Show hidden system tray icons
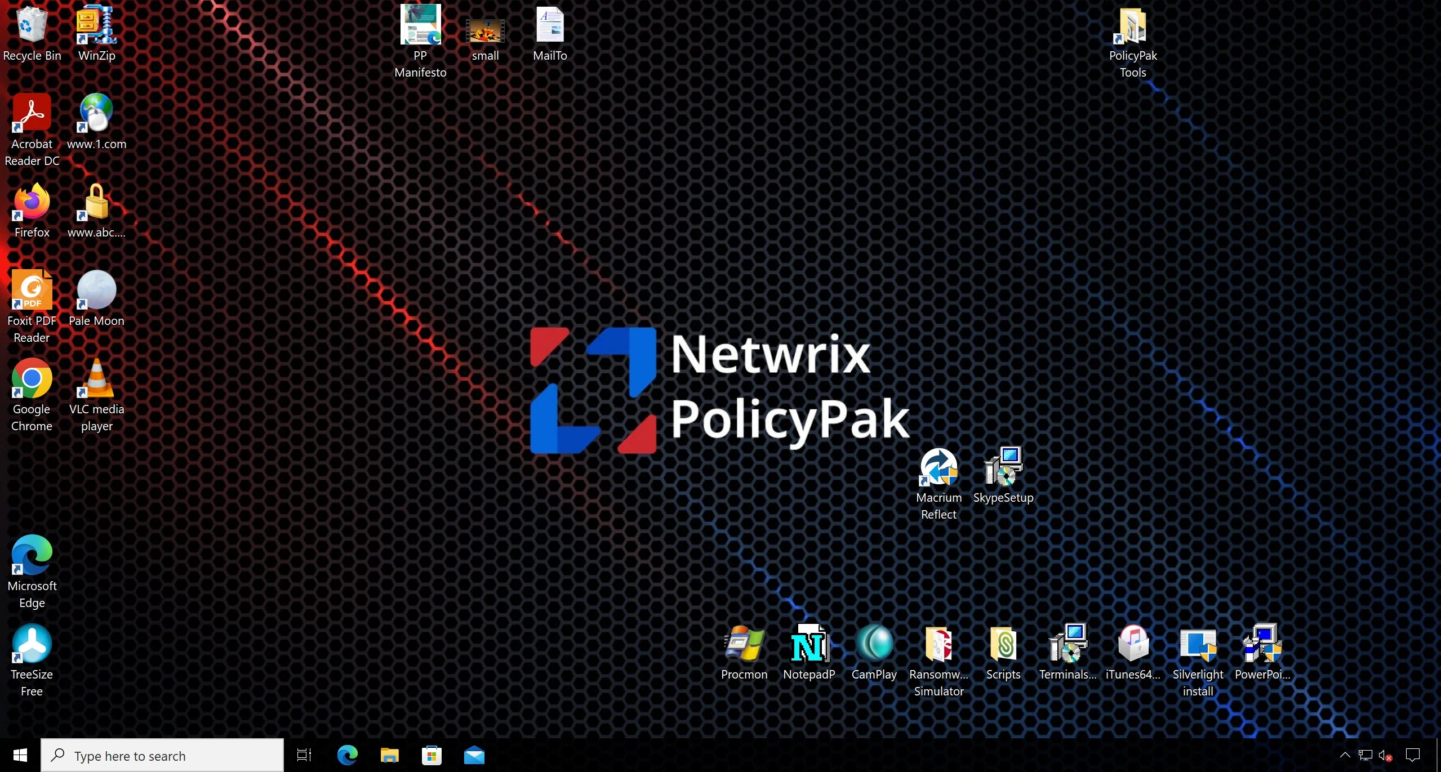This screenshot has height=772, width=1441. 1345,755
